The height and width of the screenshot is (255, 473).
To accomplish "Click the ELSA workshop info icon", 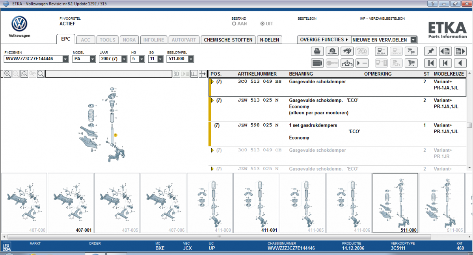I will 381,51.
